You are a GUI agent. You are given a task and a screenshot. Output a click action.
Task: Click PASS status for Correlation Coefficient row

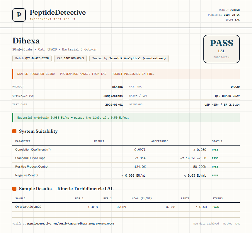coord(215,150)
